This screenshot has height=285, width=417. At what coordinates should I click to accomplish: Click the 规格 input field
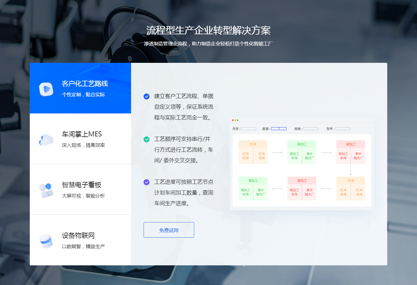tap(311, 129)
